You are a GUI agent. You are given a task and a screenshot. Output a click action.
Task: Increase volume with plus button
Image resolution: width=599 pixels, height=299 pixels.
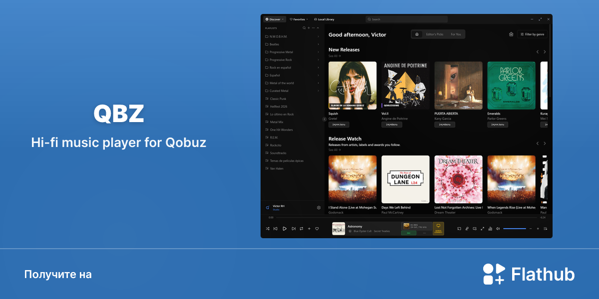(538, 229)
